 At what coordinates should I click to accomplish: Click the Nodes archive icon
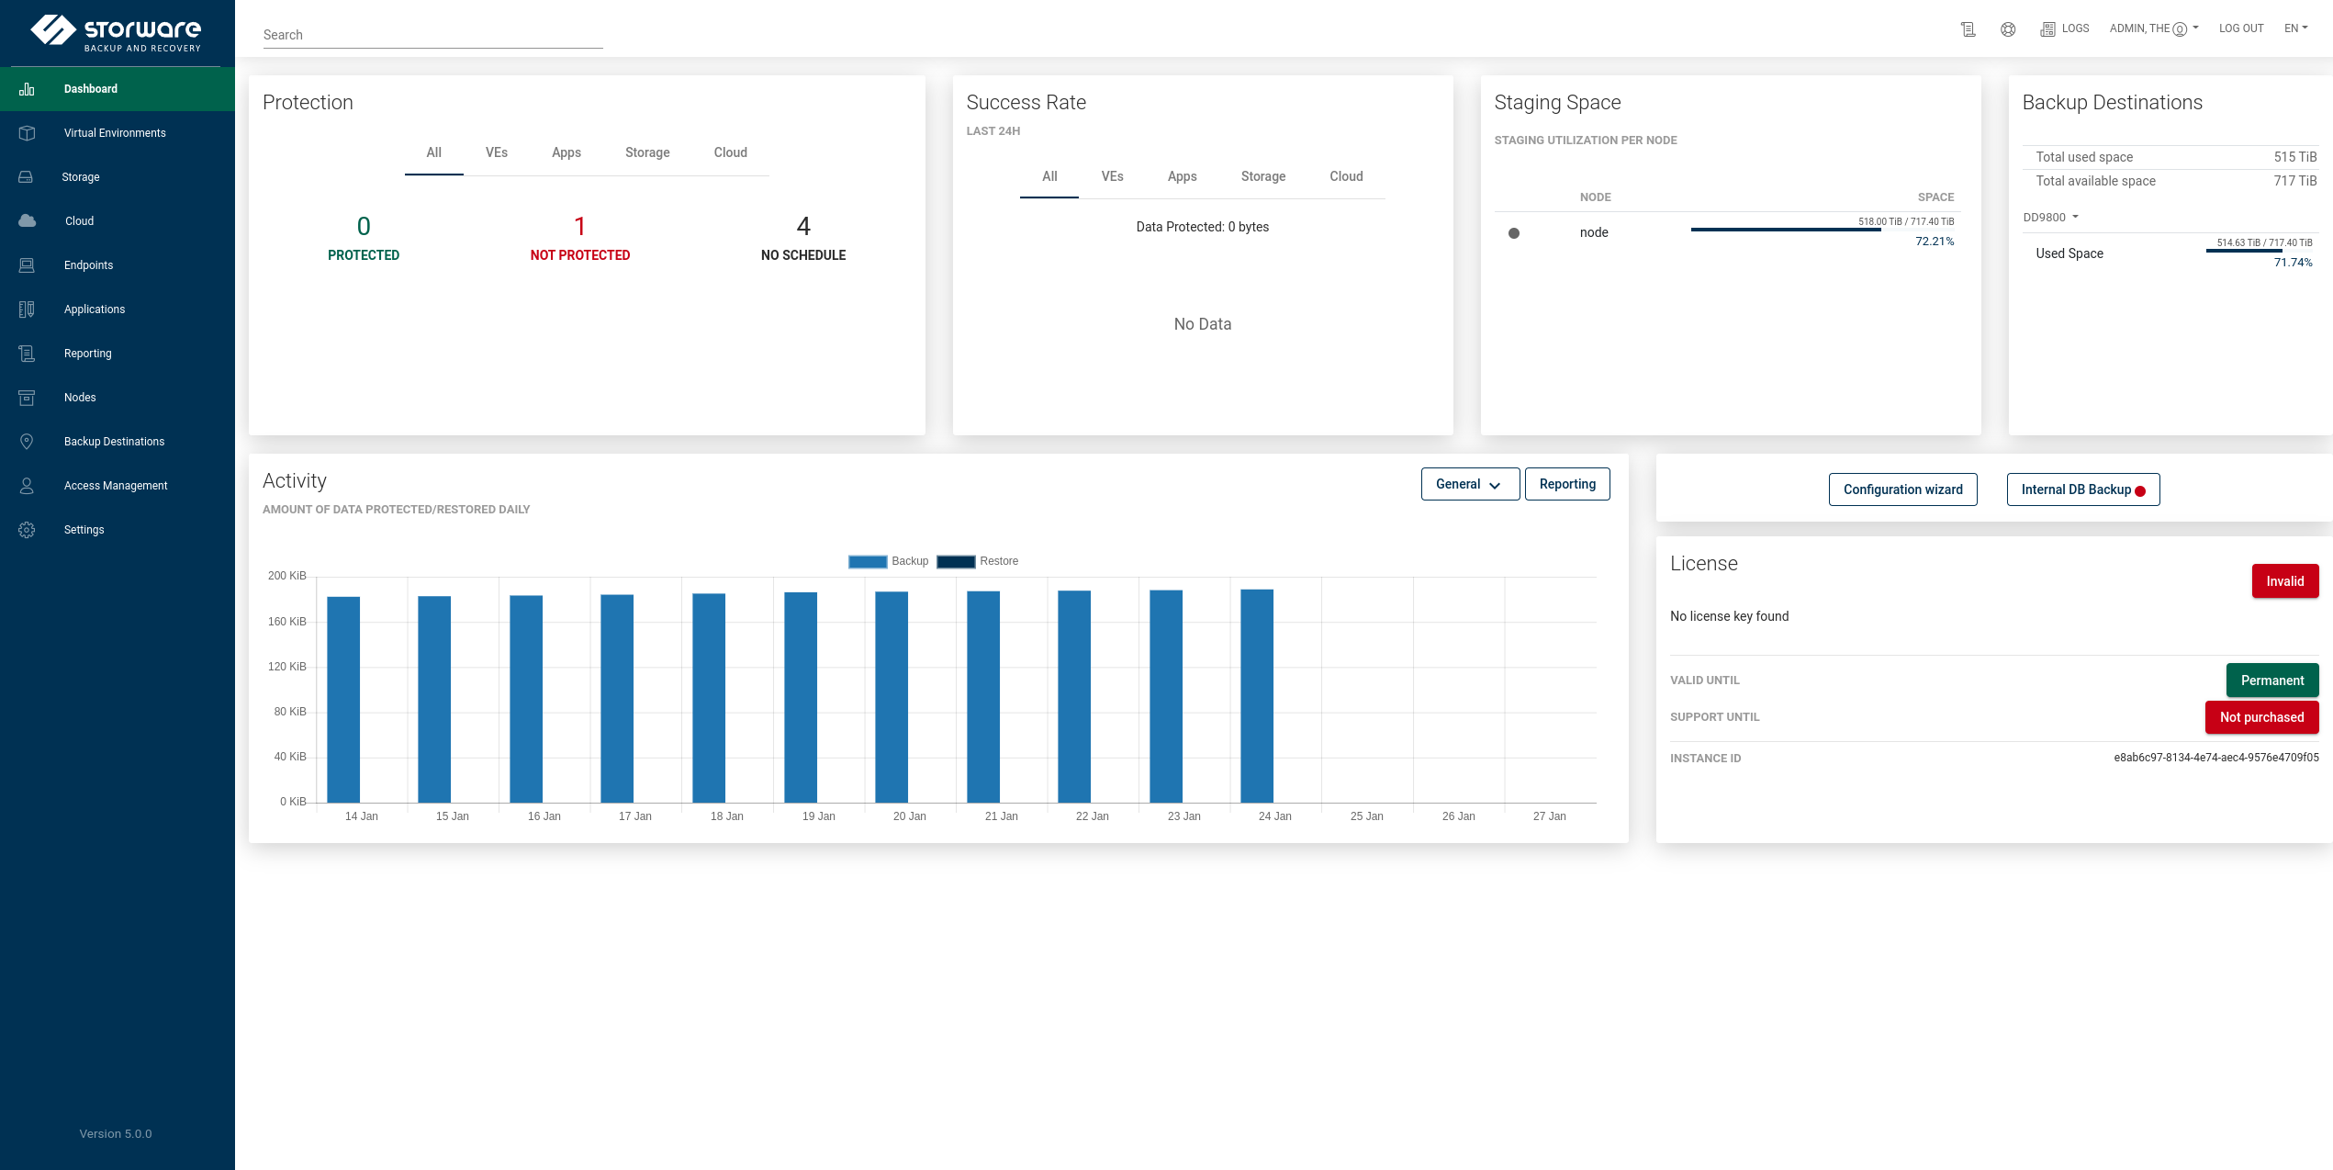pos(27,398)
